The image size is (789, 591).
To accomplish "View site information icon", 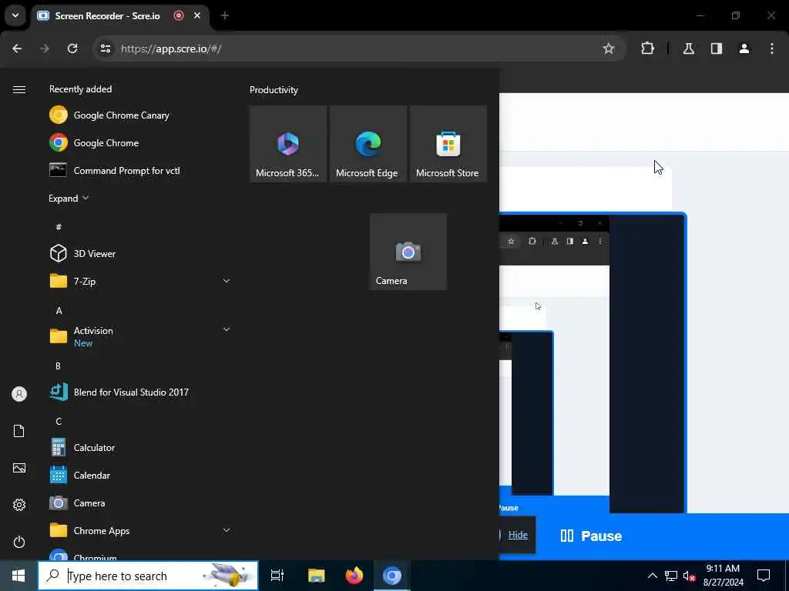I will (x=105, y=48).
